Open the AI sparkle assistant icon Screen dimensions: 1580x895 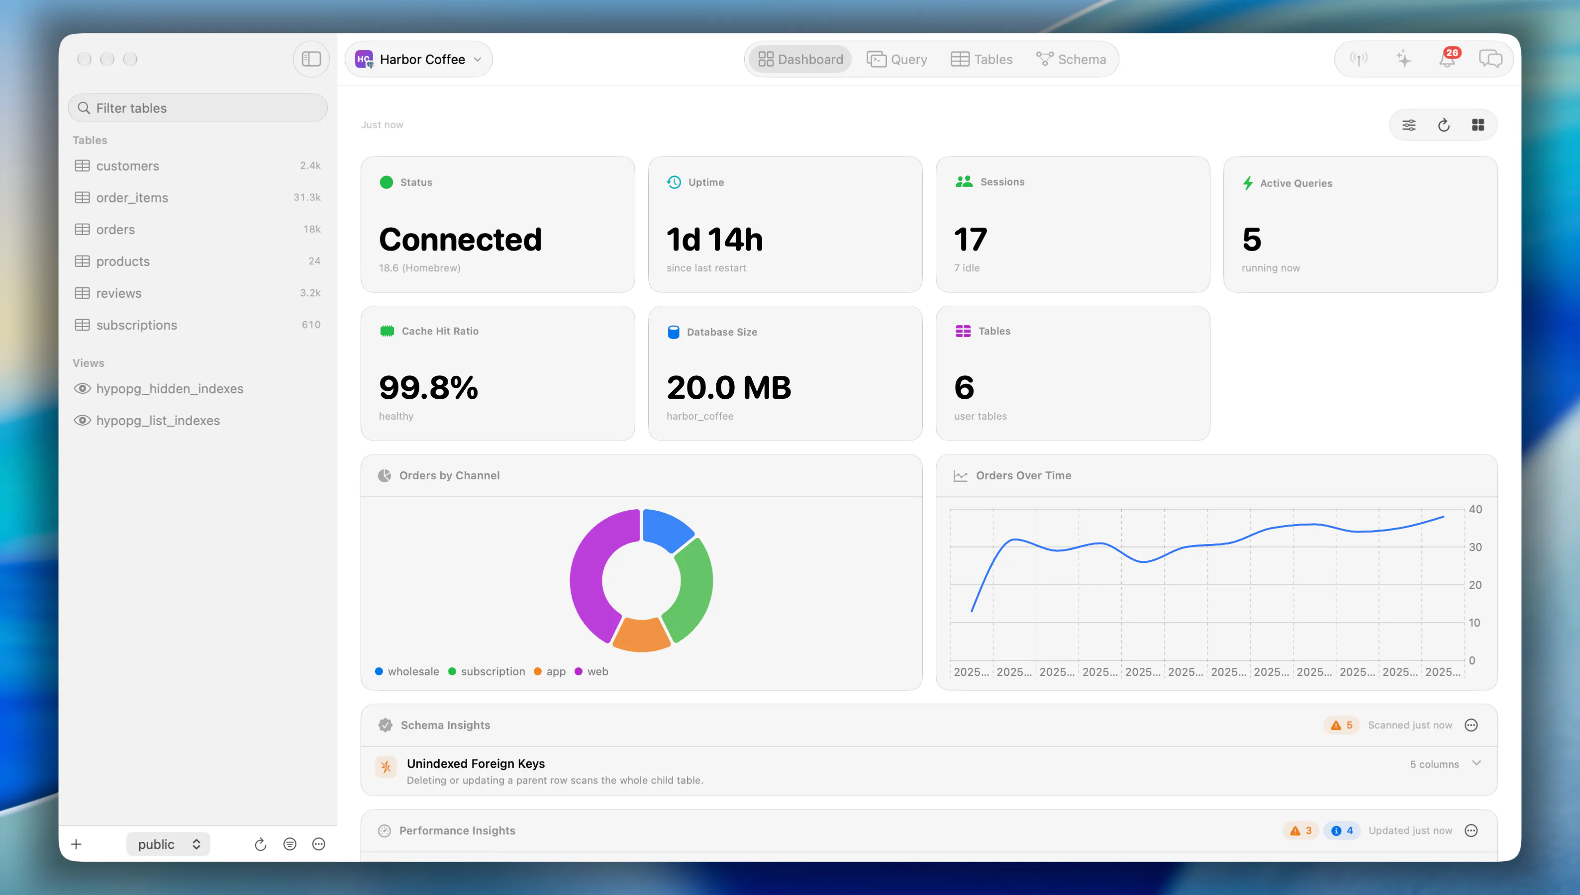click(1403, 59)
